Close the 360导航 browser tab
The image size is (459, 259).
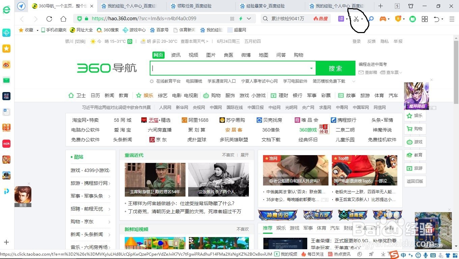[x=92, y=6]
